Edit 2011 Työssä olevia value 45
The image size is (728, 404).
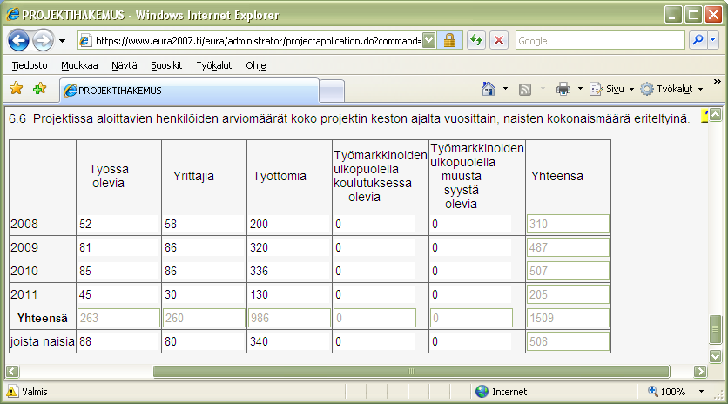point(118,294)
